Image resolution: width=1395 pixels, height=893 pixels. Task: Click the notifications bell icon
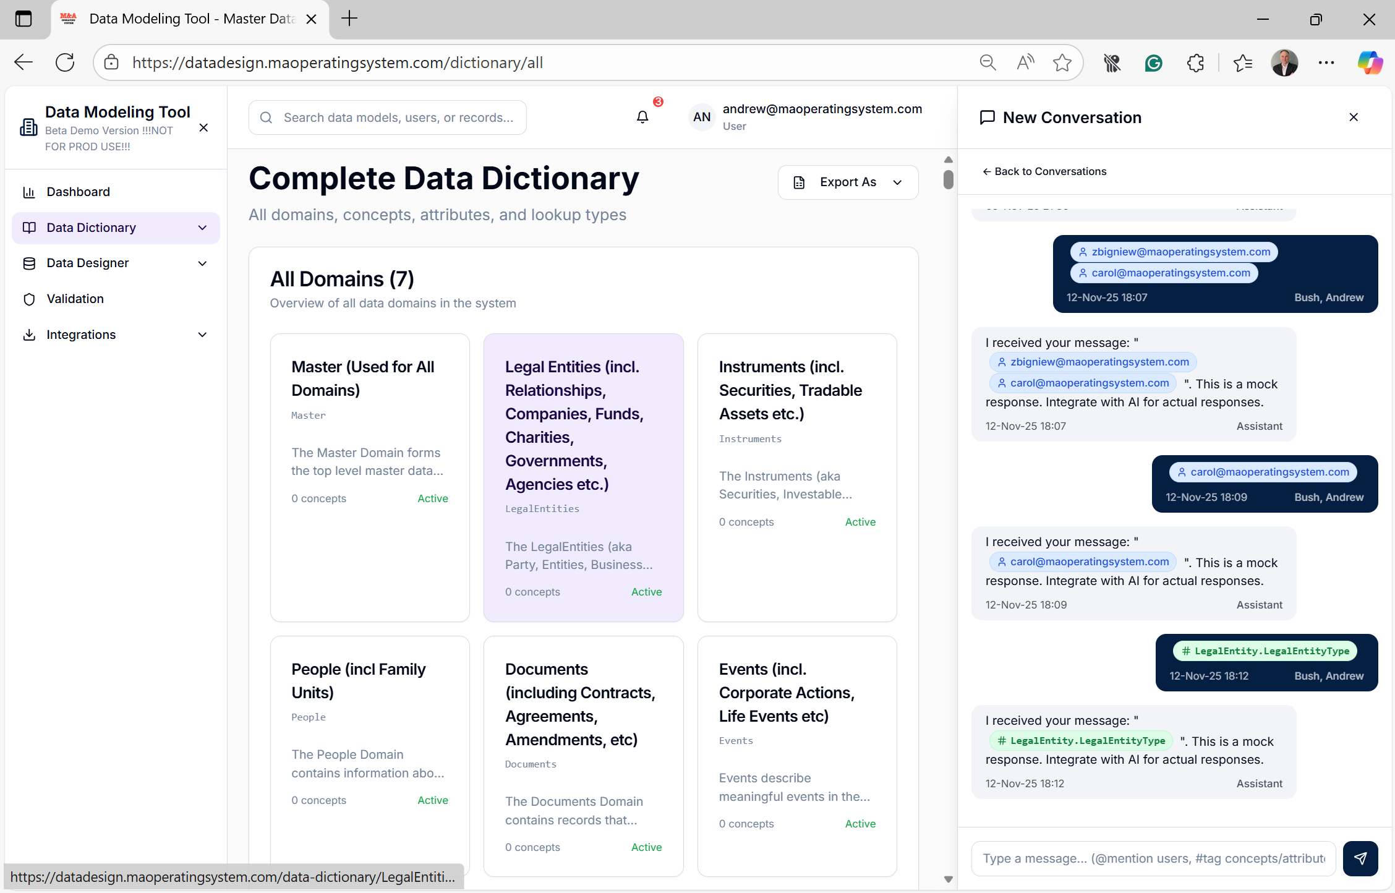click(642, 117)
